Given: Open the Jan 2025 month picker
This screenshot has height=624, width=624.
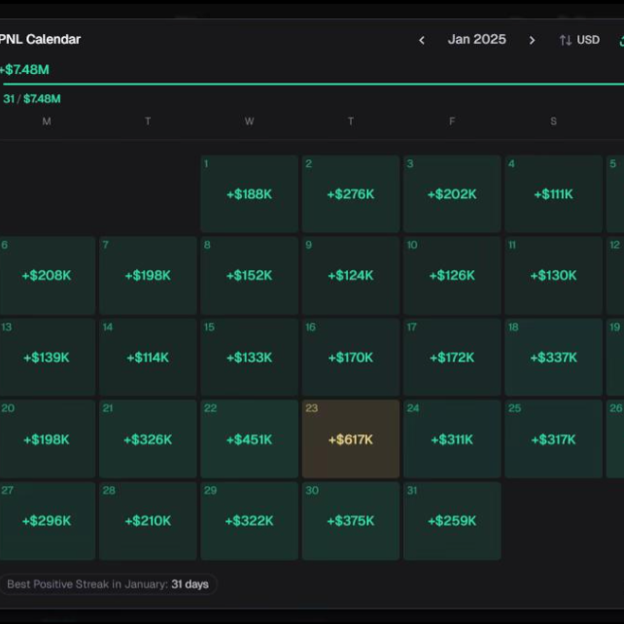Looking at the screenshot, I should click(x=476, y=40).
